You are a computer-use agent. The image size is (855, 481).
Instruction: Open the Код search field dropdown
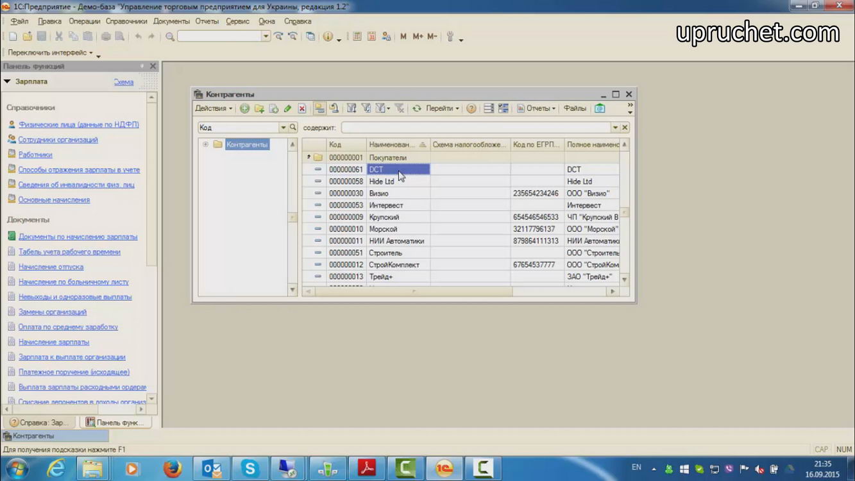click(x=283, y=128)
